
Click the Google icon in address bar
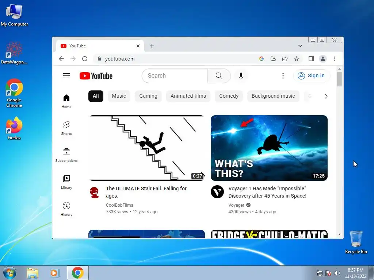point(262,59)
